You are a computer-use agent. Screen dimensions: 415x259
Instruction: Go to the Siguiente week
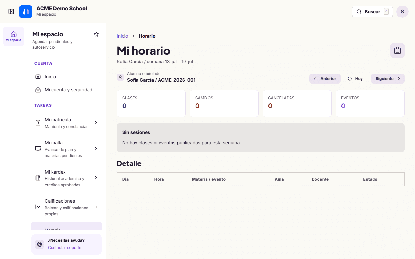388,79
